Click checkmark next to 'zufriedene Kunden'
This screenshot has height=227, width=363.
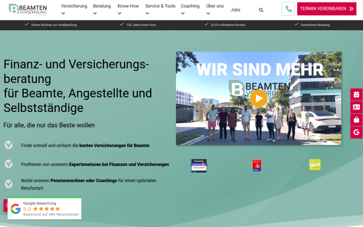pyautogui.click(x=206, y=24)
